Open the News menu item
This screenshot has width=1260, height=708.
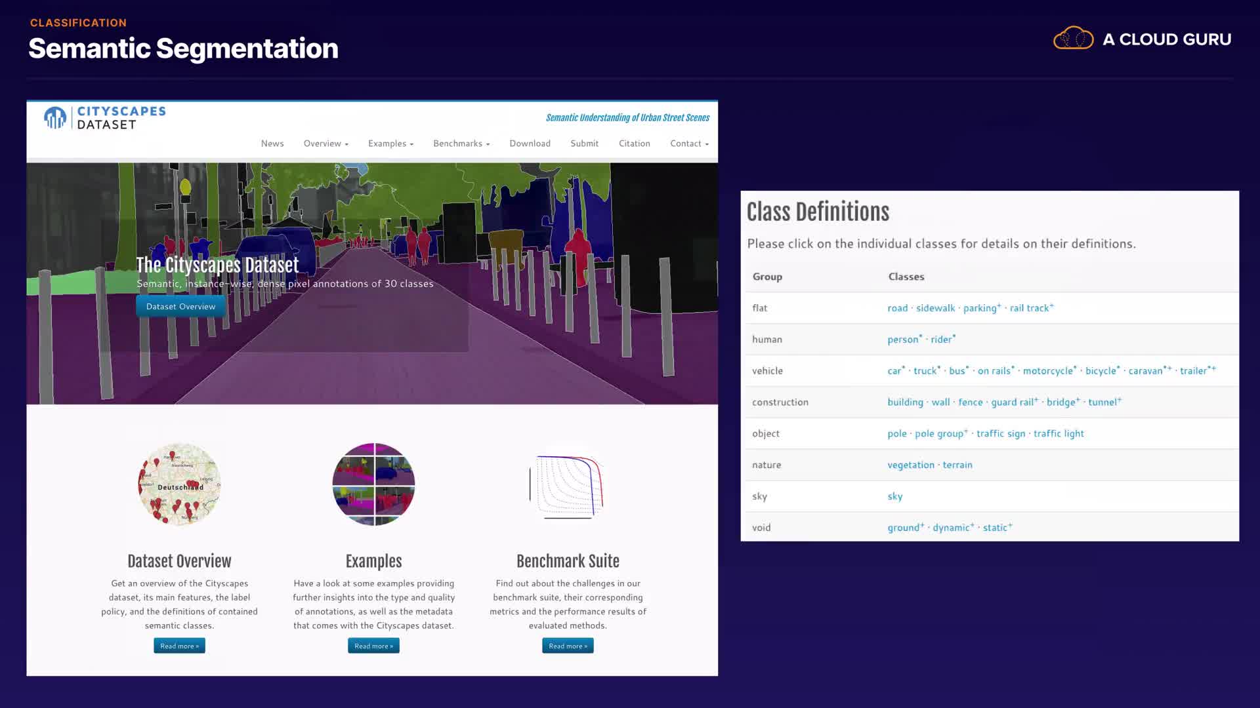pos(272,144)
